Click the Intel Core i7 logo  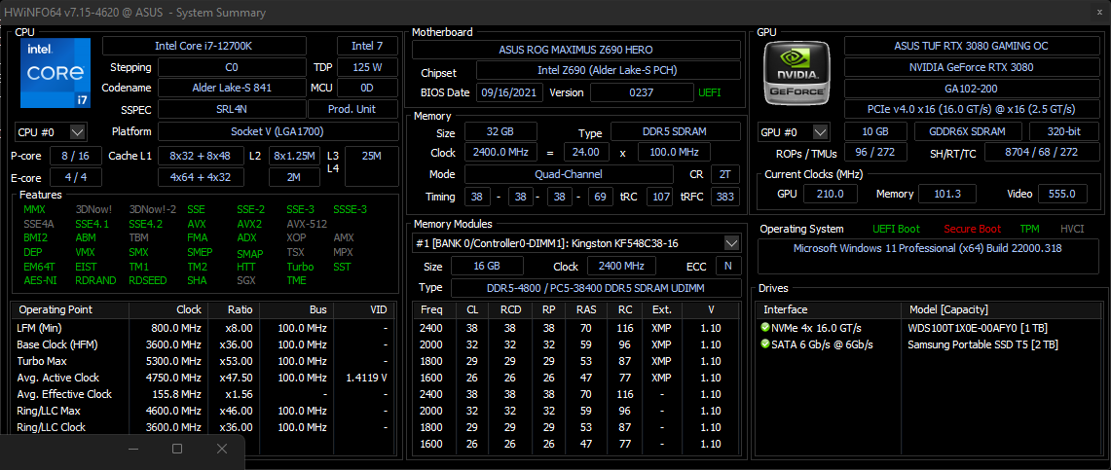point(56,73)
